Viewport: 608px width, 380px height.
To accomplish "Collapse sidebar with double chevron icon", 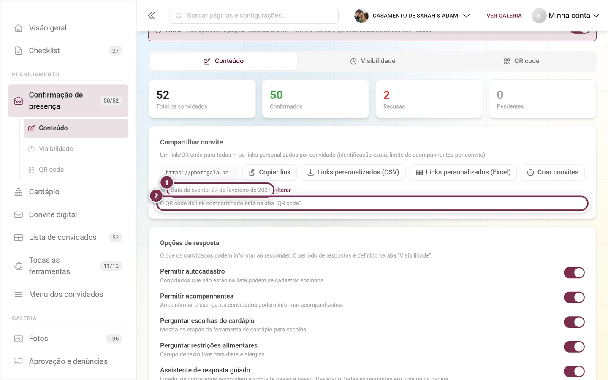I will pyautogui.click(x=152, y=16).
